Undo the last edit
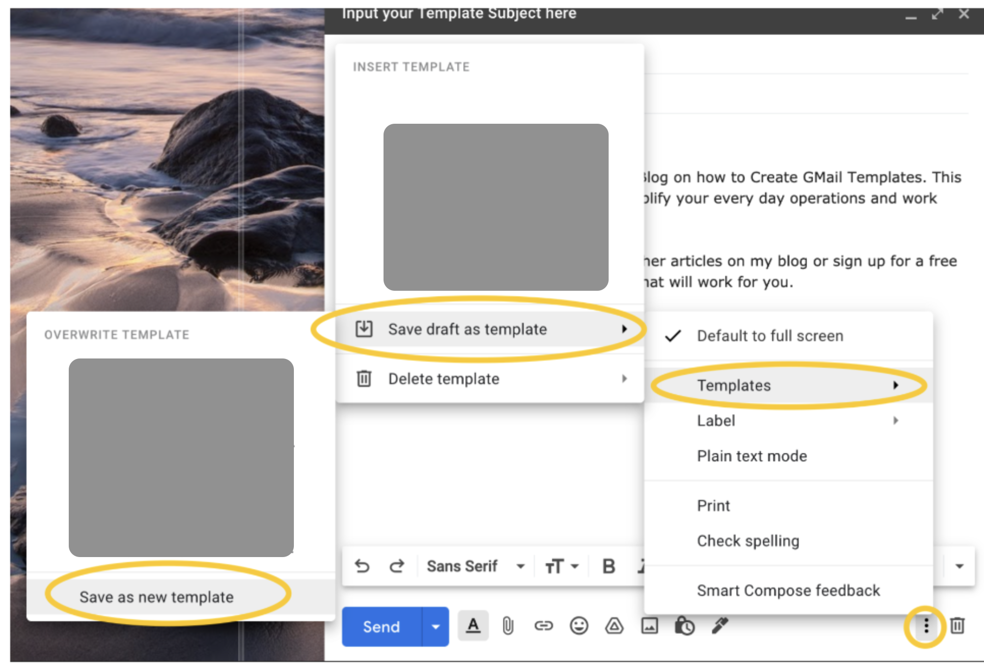The image size is (984, 664). tap(362, 566)
